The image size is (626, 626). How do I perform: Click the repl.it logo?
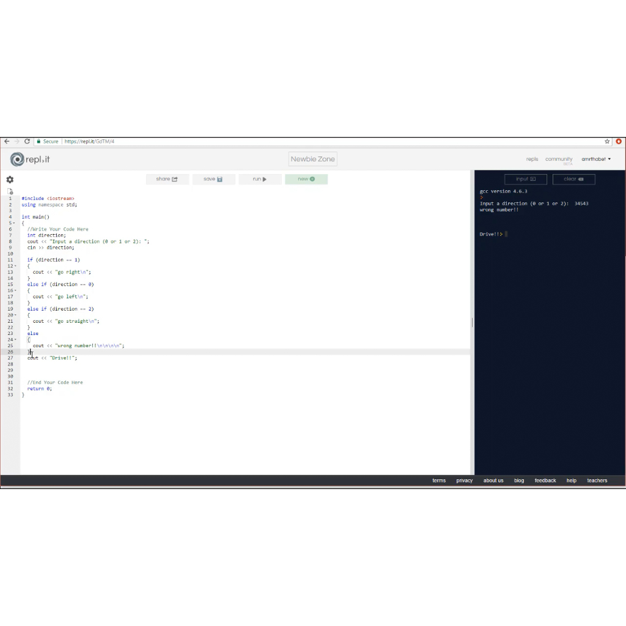click(30, 160)
